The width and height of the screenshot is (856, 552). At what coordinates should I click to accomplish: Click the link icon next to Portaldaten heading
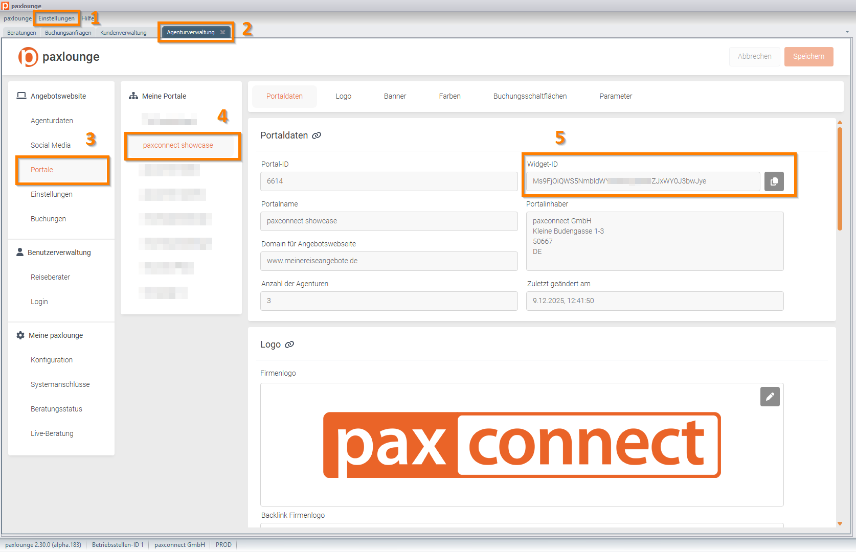317,135
